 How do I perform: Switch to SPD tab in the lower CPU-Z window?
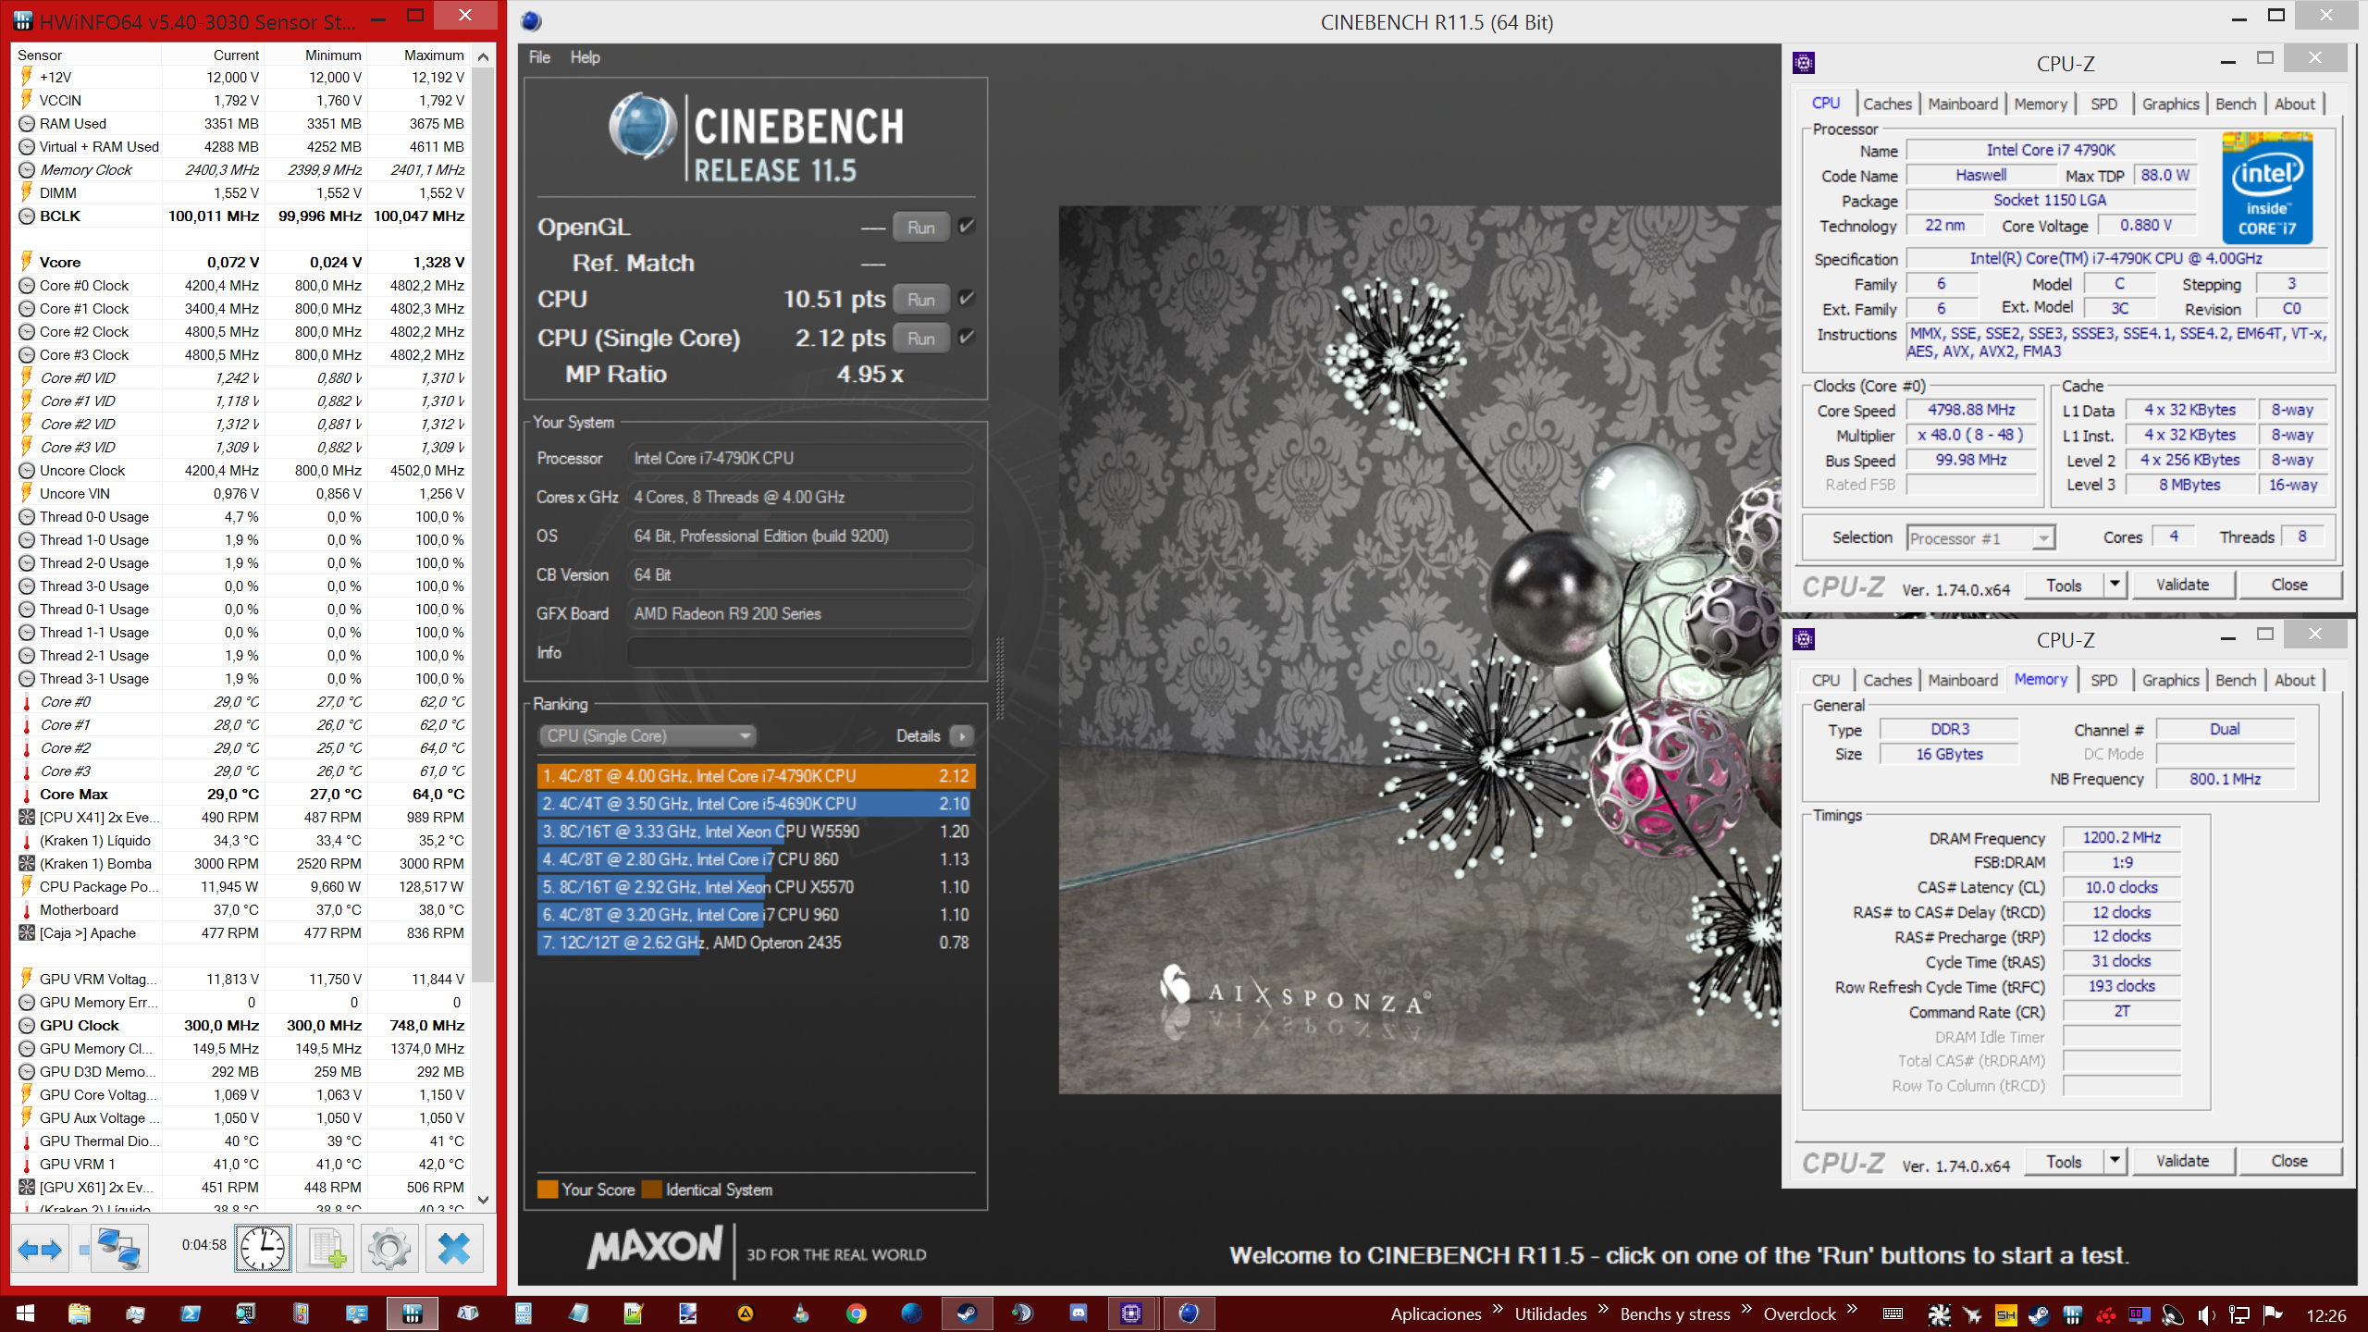[x=2103, y=681]
